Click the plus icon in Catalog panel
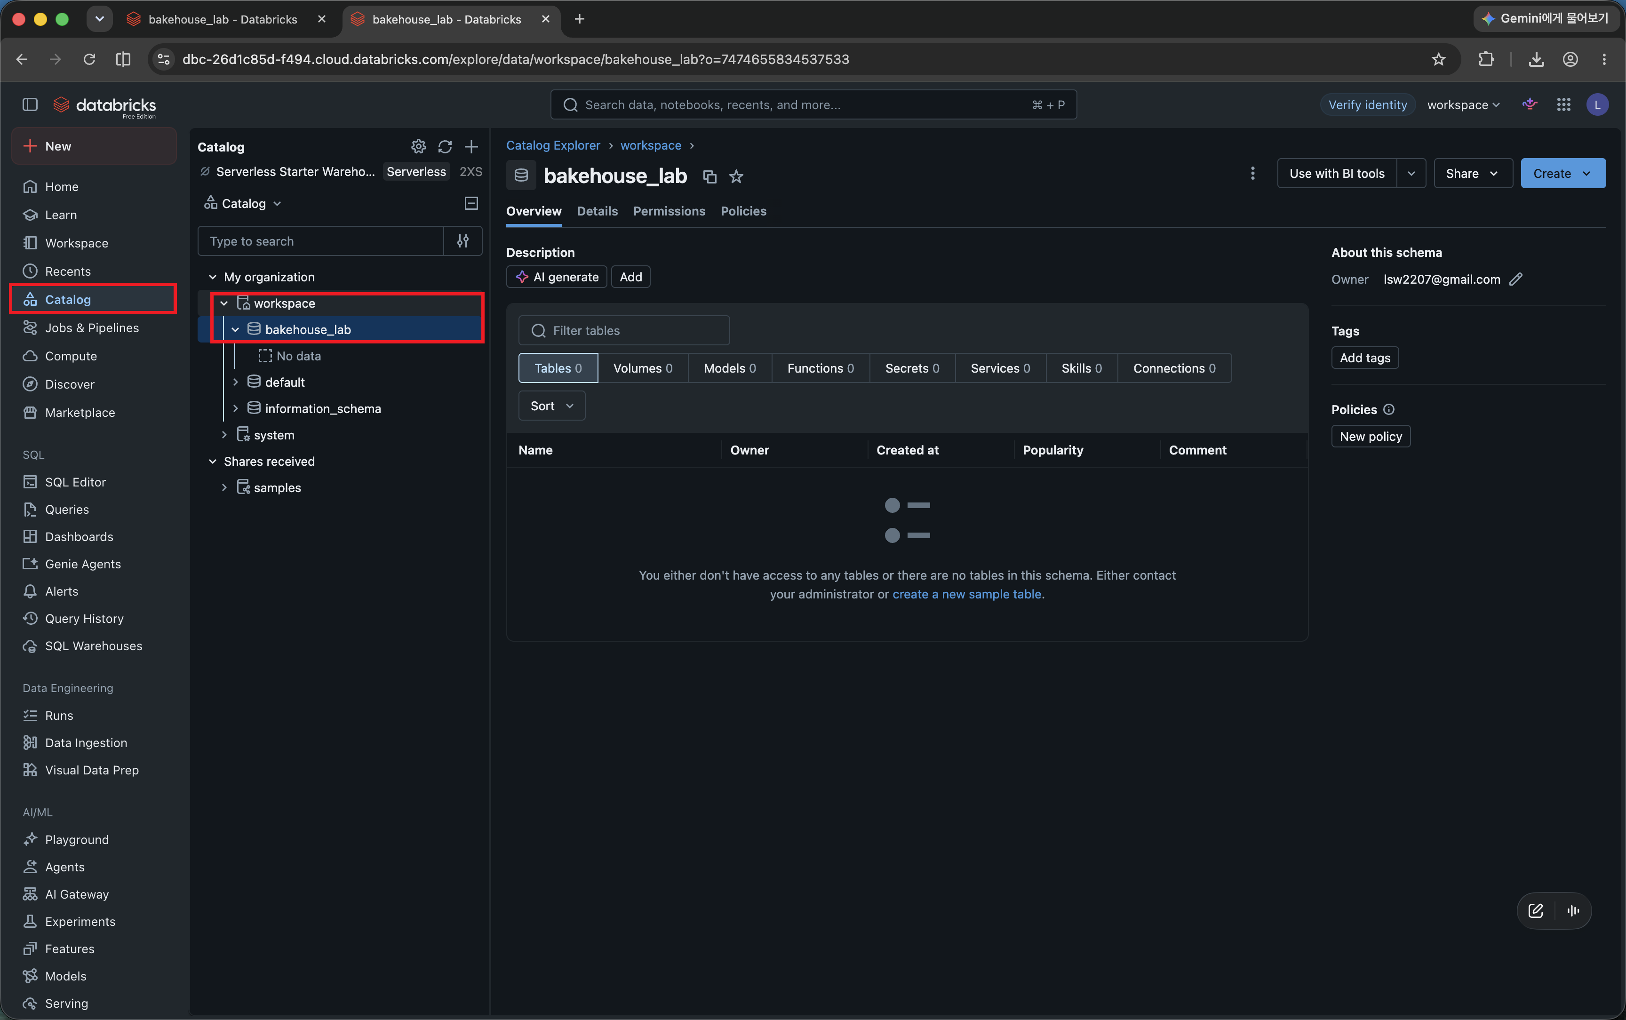The width and height of the screenshot is (1626, 1020). point(471,146)
